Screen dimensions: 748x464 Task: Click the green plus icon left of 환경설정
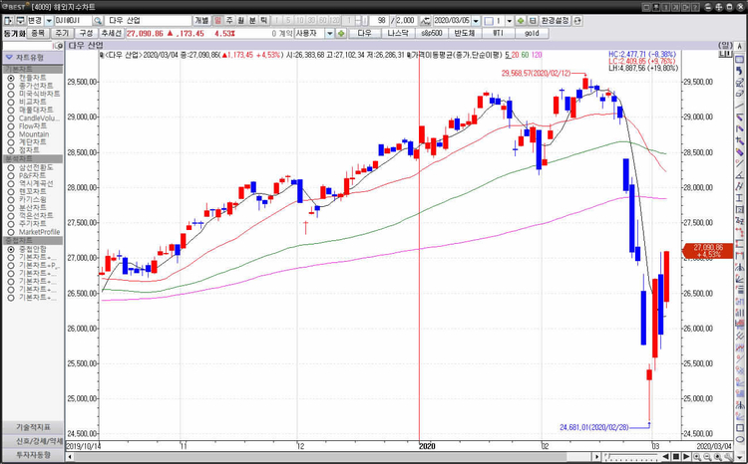point(521,21)
